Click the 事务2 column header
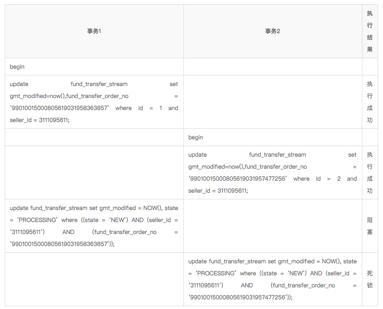 click(x=273, y=31)
